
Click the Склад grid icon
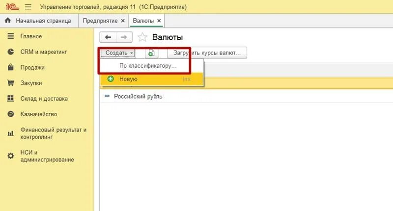click(x=10, y=98)
